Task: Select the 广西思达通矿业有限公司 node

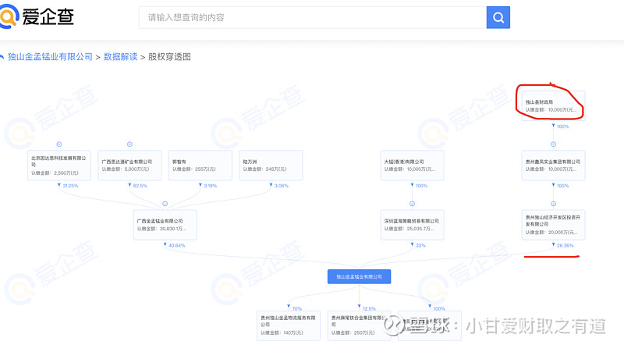Action: [129, 165]
